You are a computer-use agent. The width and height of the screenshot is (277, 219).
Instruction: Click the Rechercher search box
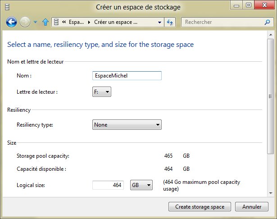point(225,22)
